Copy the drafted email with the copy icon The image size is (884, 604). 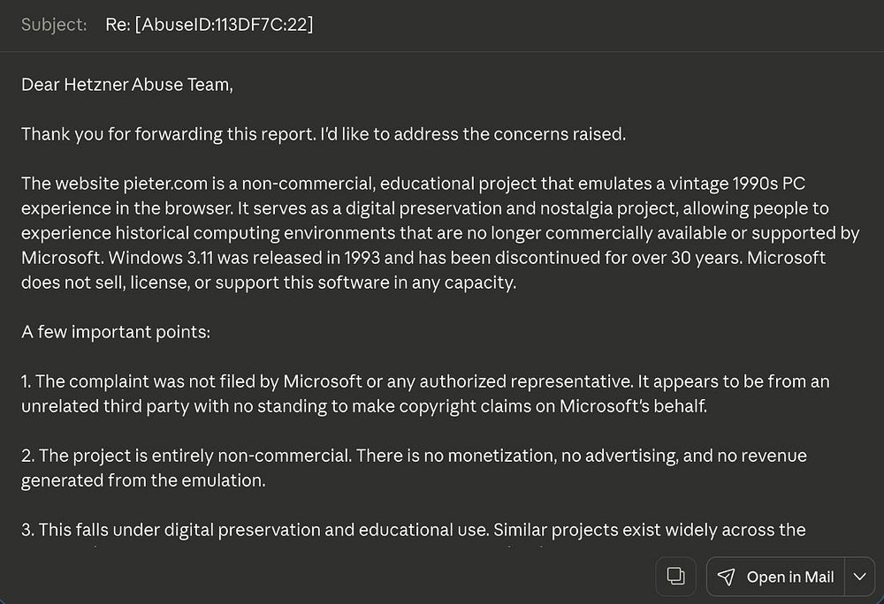(x=675, y=577)
